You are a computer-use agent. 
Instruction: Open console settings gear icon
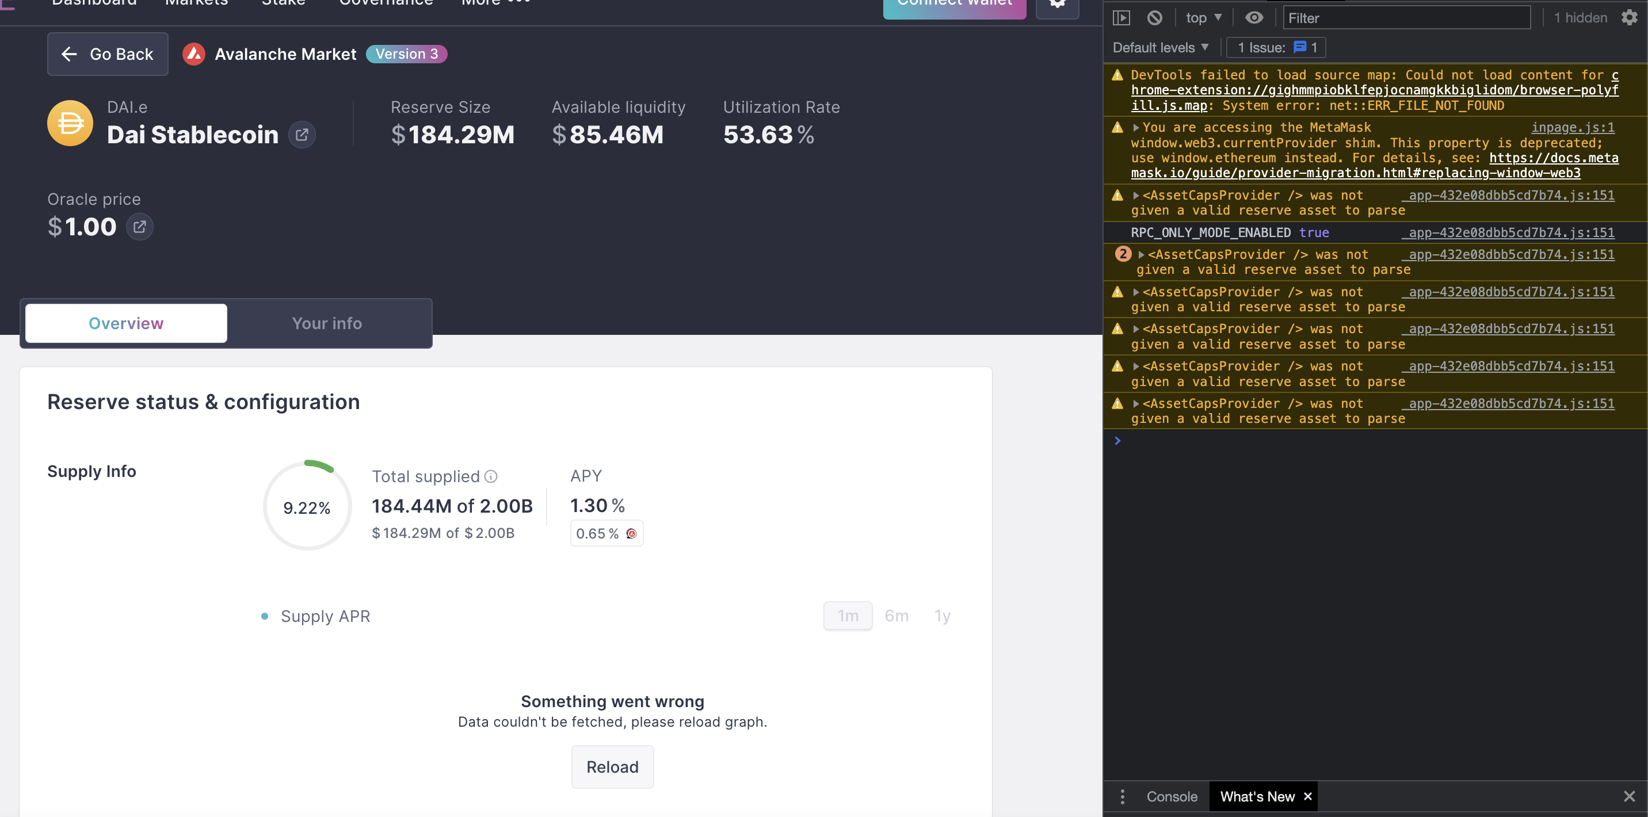(1629, 18)
